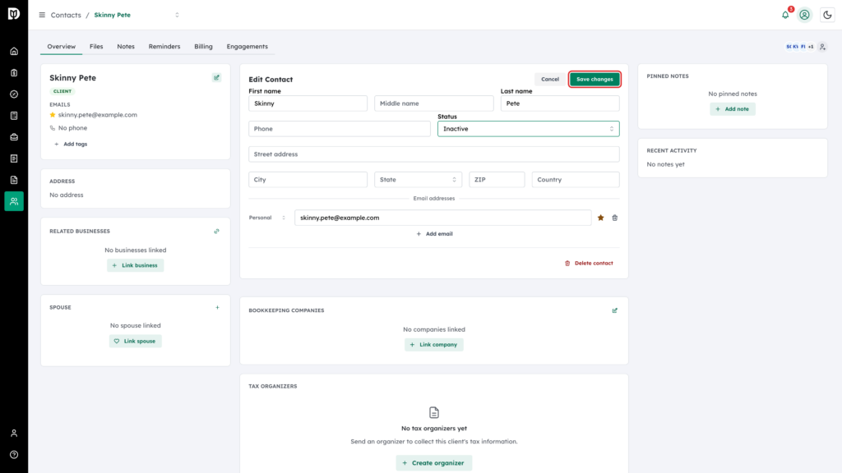Viewport: 842px width, 473px height.
Task: Select the Overview tab
Action: (x=61, y=47)
